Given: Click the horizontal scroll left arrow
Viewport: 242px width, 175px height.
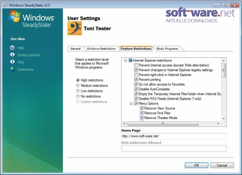Looking at the screenshot, I should pyautogui.click(x=124, y=124).
